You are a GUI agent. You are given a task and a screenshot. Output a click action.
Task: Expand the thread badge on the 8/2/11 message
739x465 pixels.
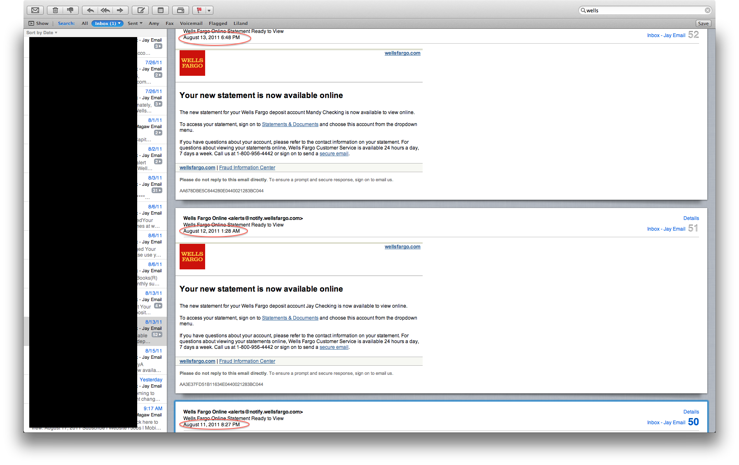point(158,161)
